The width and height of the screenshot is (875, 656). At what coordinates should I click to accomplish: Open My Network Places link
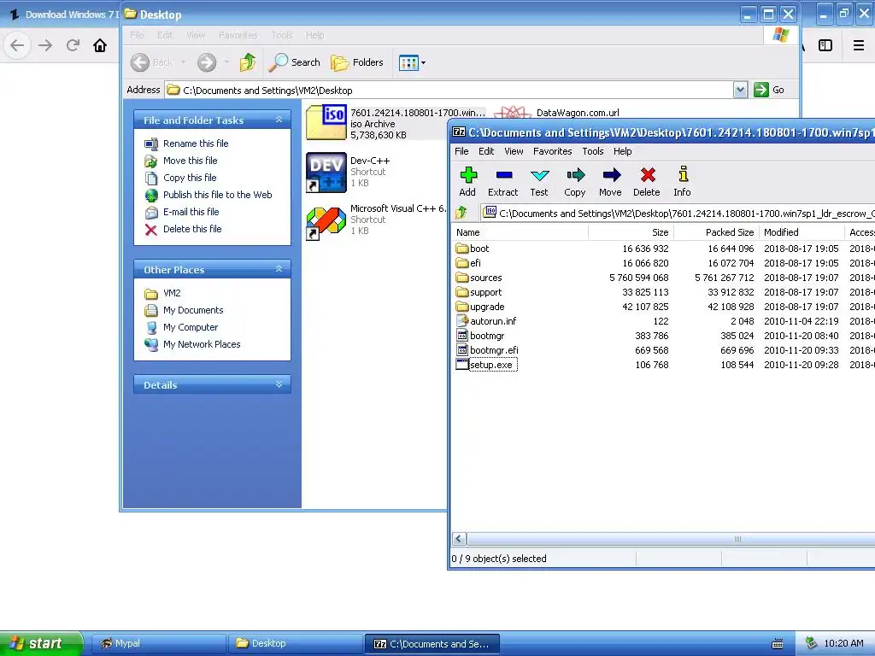[202, 344]
